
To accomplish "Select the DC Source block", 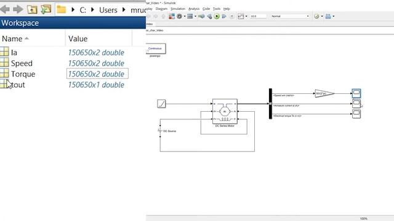I will pos(160,131).
